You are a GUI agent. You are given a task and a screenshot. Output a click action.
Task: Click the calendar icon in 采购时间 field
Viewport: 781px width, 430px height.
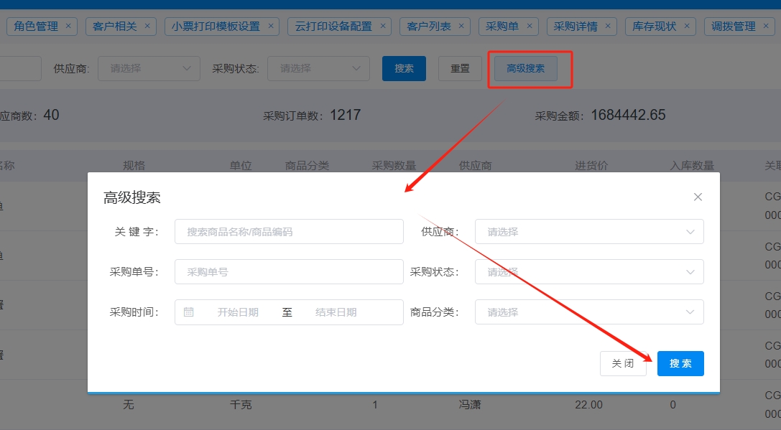(x=189, y=312)
